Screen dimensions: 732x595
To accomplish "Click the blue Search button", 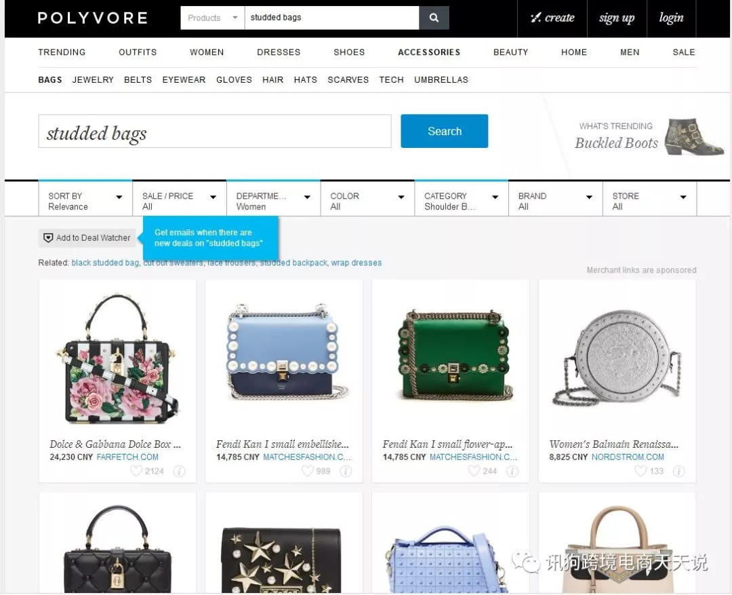I will pos(445,131).
